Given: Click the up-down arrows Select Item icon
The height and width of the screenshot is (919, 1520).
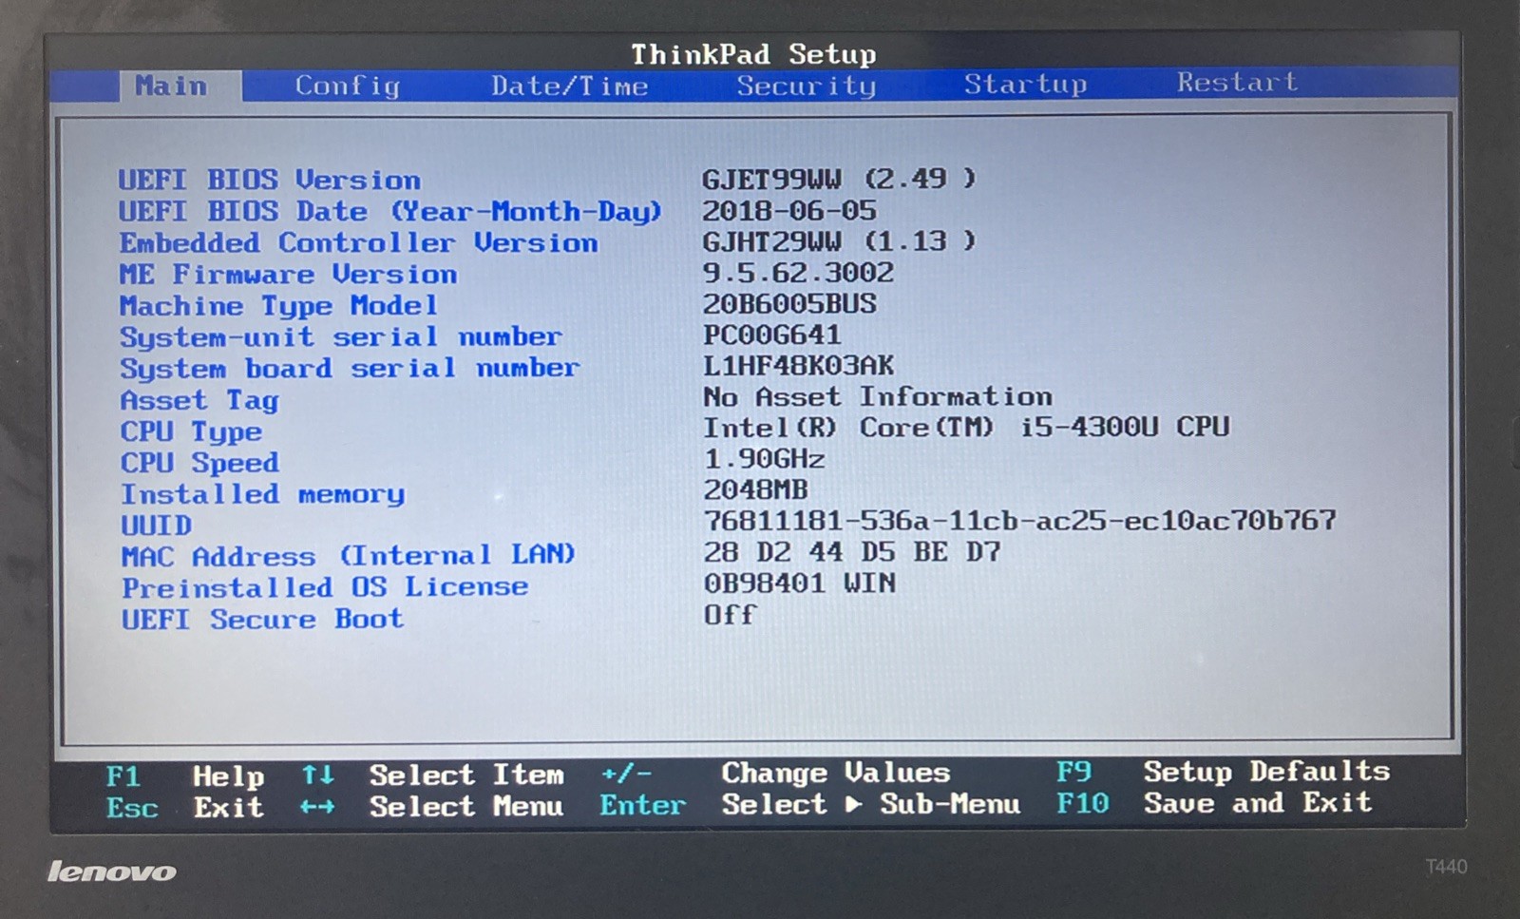Looking at the screenshot, I should coord(318,775).
